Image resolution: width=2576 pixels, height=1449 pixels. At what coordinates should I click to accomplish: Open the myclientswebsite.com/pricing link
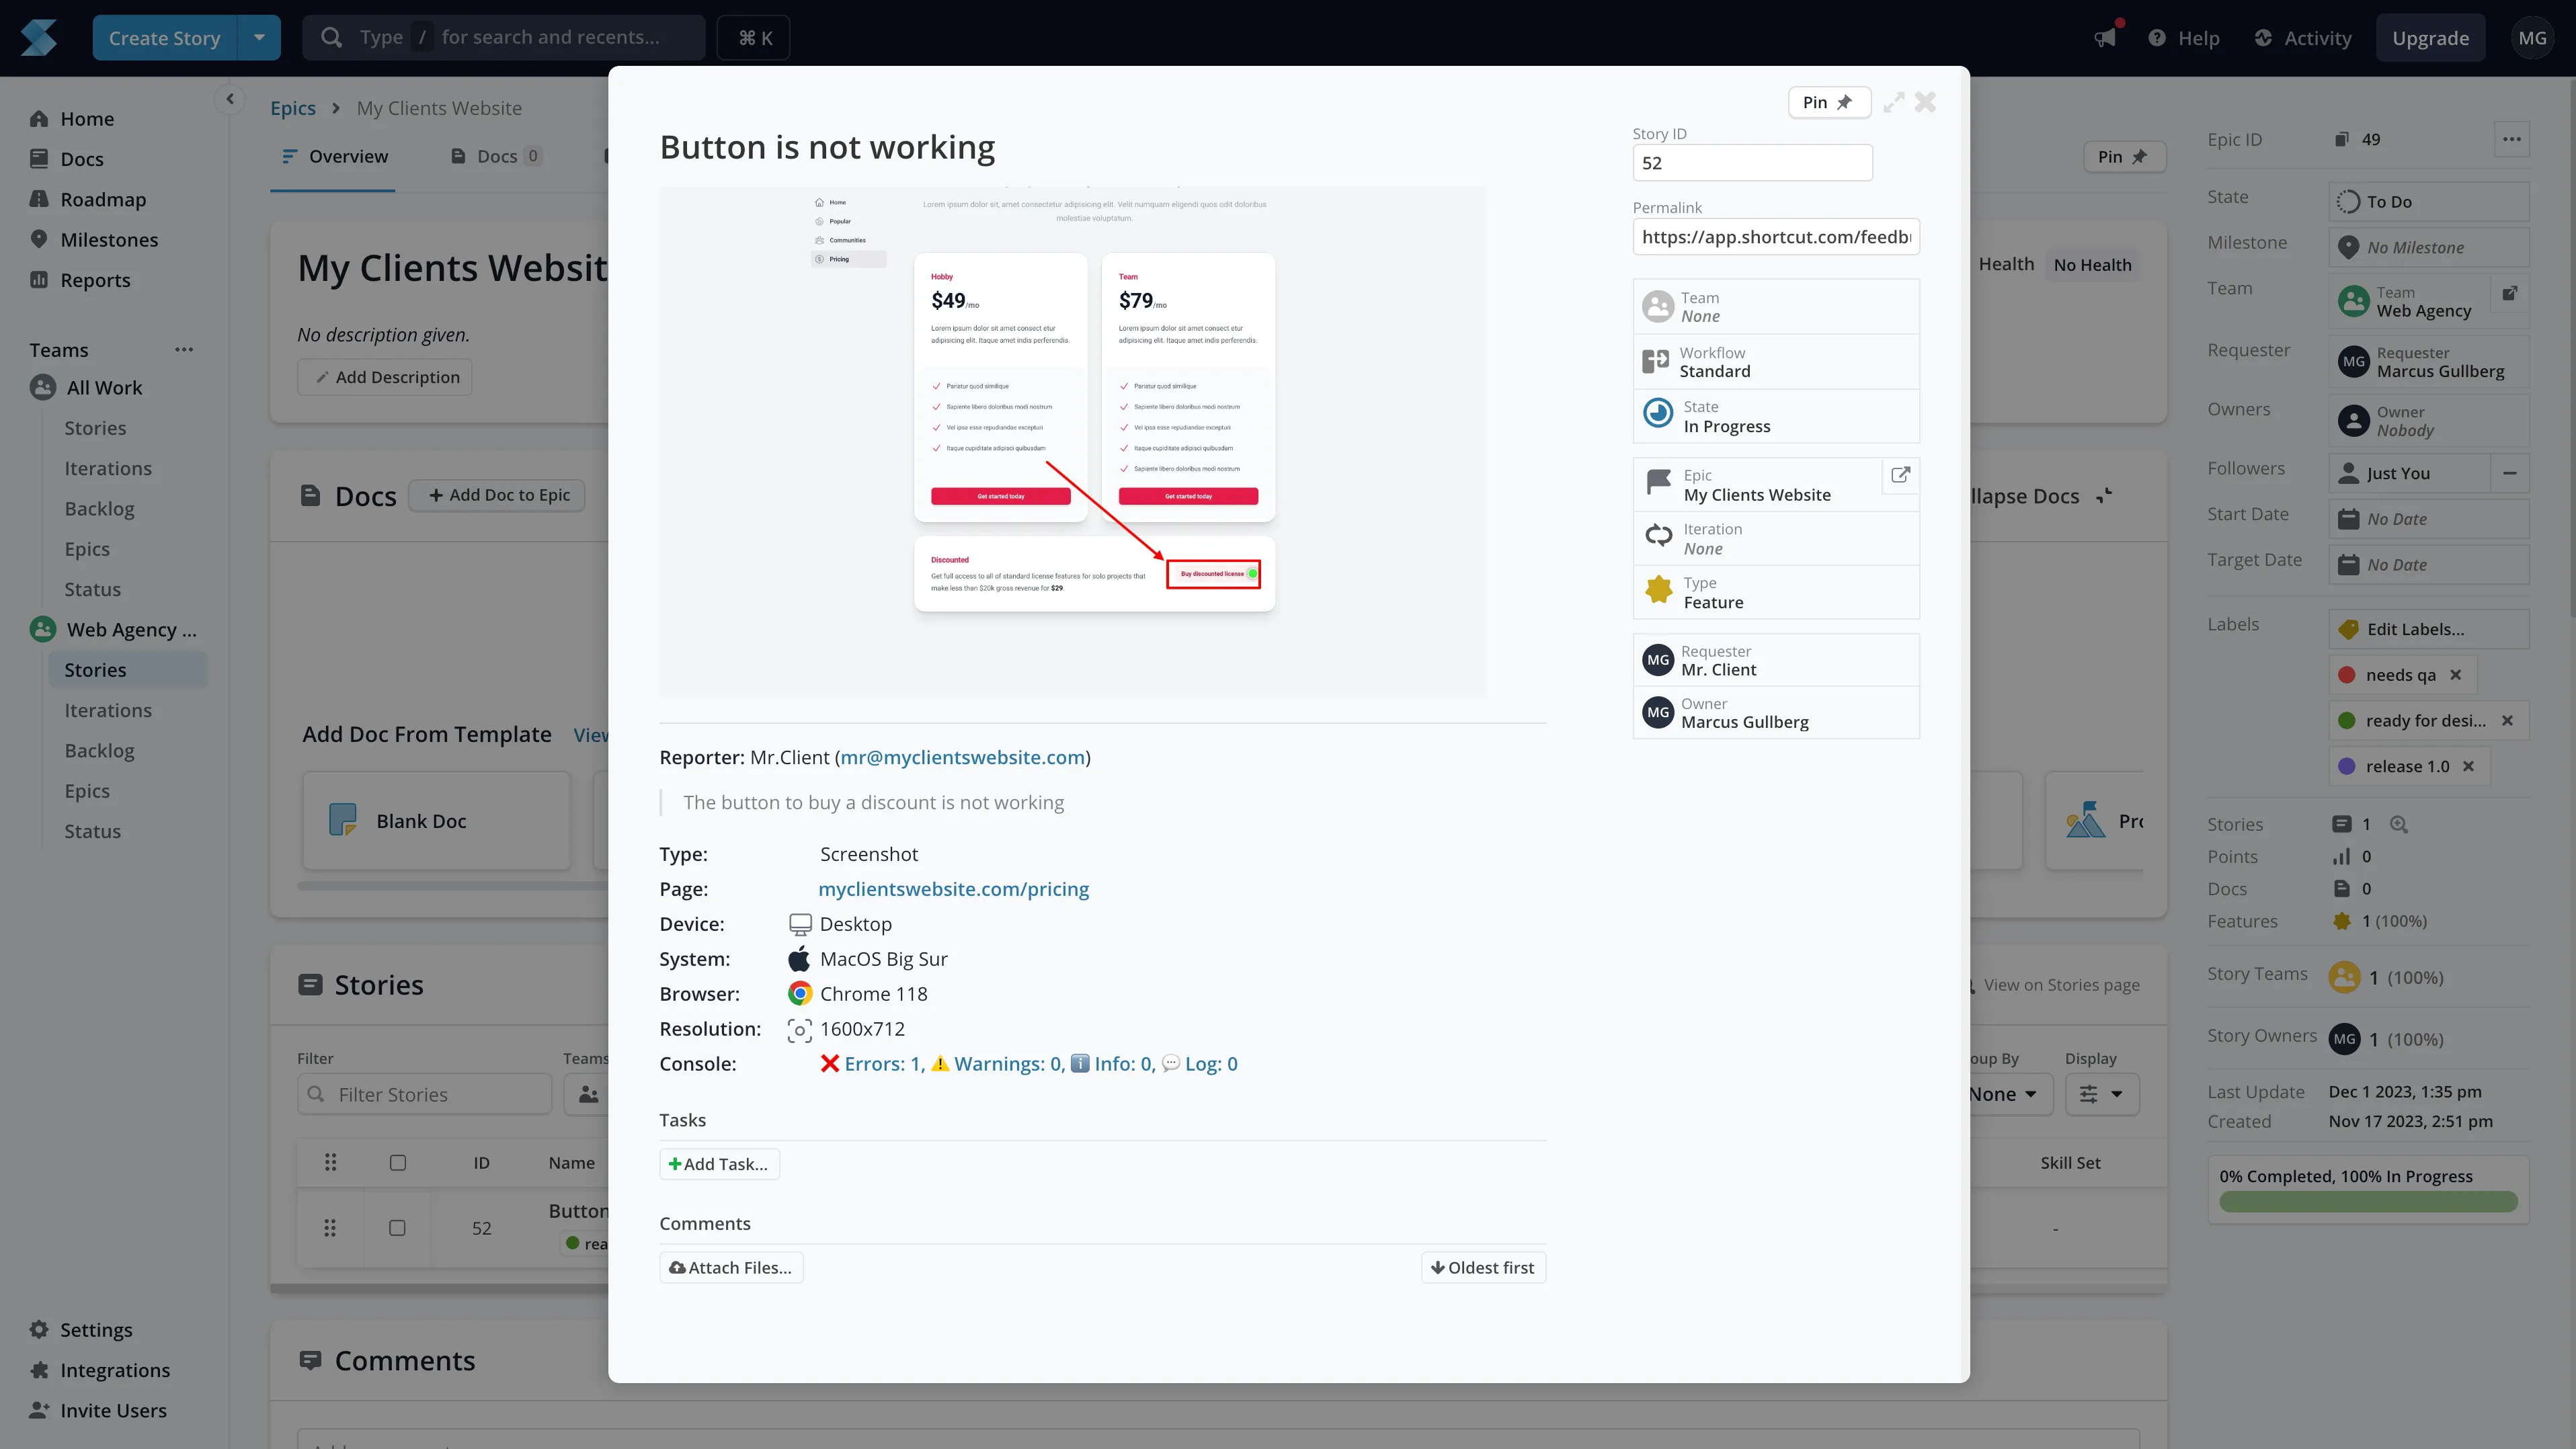point(953,889)
